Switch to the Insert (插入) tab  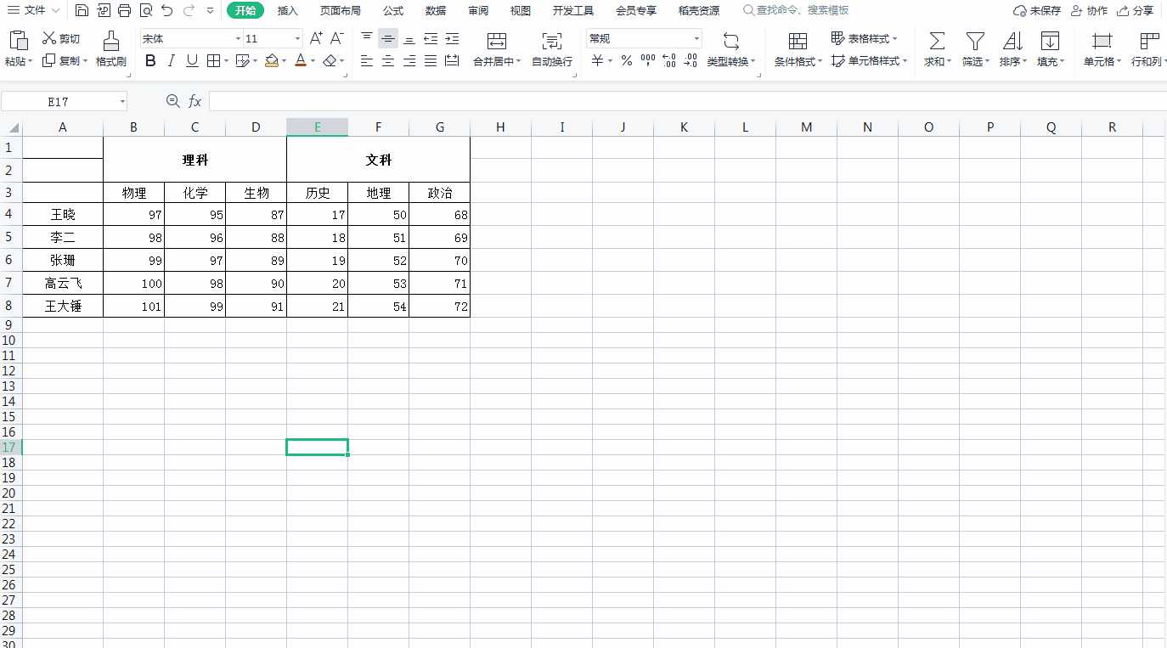click(288, 11)
